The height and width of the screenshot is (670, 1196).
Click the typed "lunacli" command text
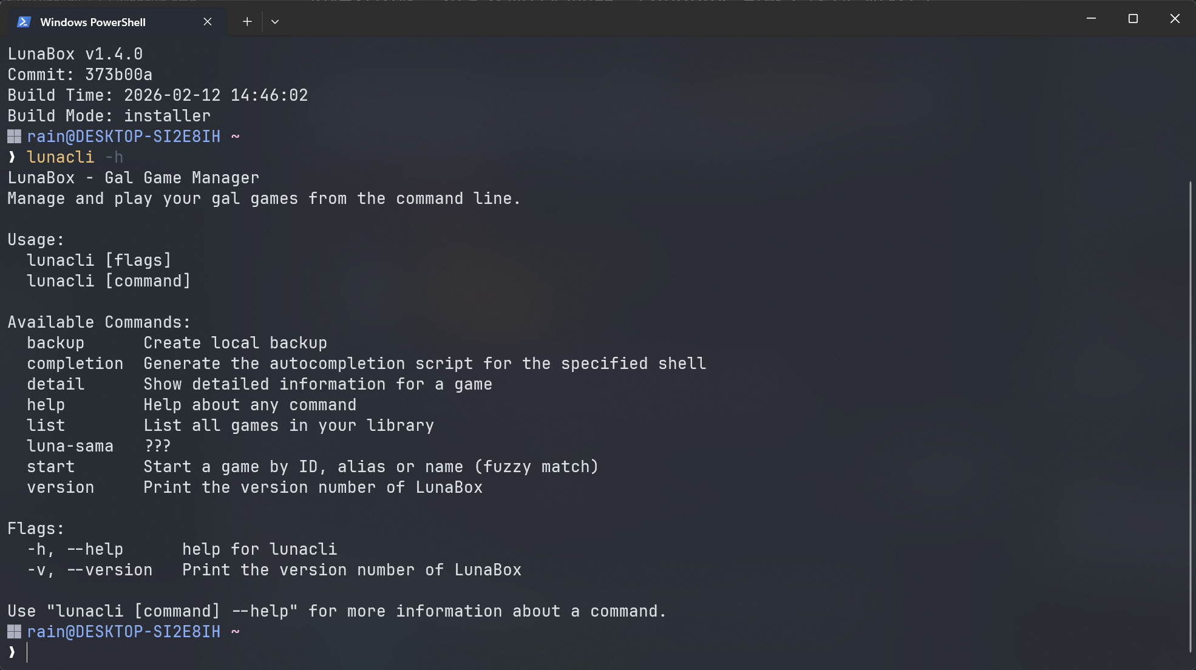61,157
